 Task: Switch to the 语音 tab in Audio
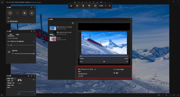pyautogui.click(x=17, y=35)
